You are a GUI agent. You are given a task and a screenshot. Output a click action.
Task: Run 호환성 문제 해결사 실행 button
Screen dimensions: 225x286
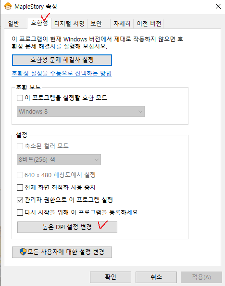tap(62, 60)
